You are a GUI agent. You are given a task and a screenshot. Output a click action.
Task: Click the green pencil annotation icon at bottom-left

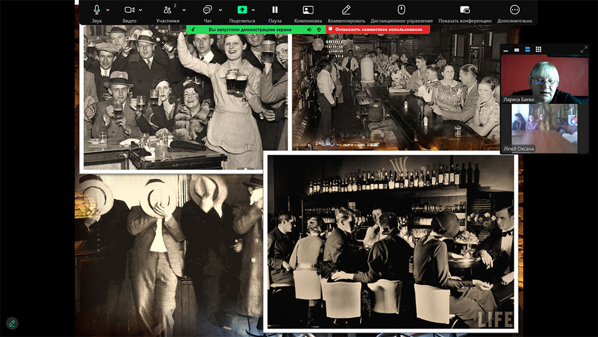[x=11, y=323]
